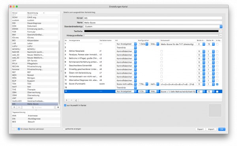Open Art dropdown 'Nur Anzeigetext' in row 1
The height and width of the screenshot is (146, 237).
(126, 44)
